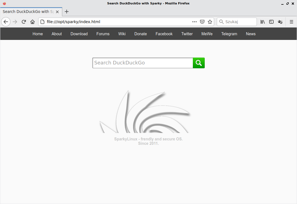Image resolution: width=297 pixels, height=204 pixels.
Task: Visit the Twitter link
Action: tap(187, 34)
